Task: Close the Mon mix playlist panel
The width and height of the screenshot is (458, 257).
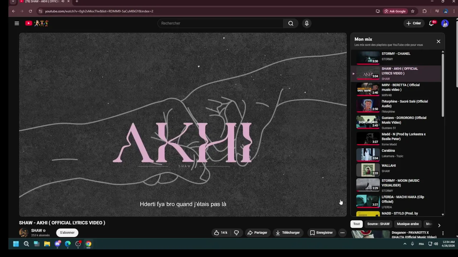Action: tap(438, 41)
